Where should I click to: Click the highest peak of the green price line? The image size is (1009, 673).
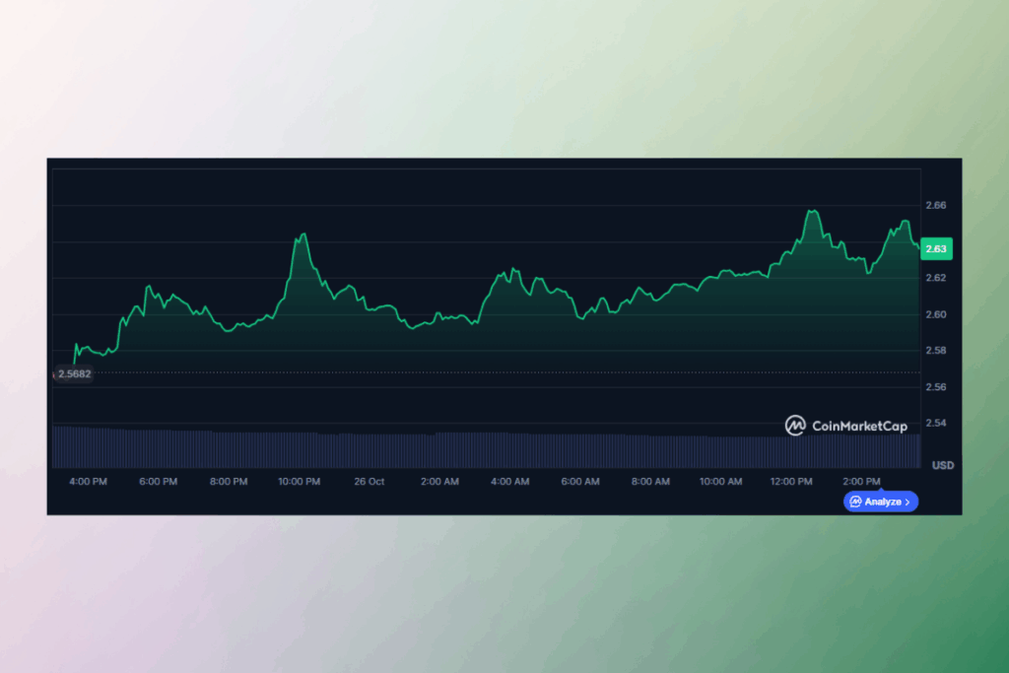tap(813, 208)
